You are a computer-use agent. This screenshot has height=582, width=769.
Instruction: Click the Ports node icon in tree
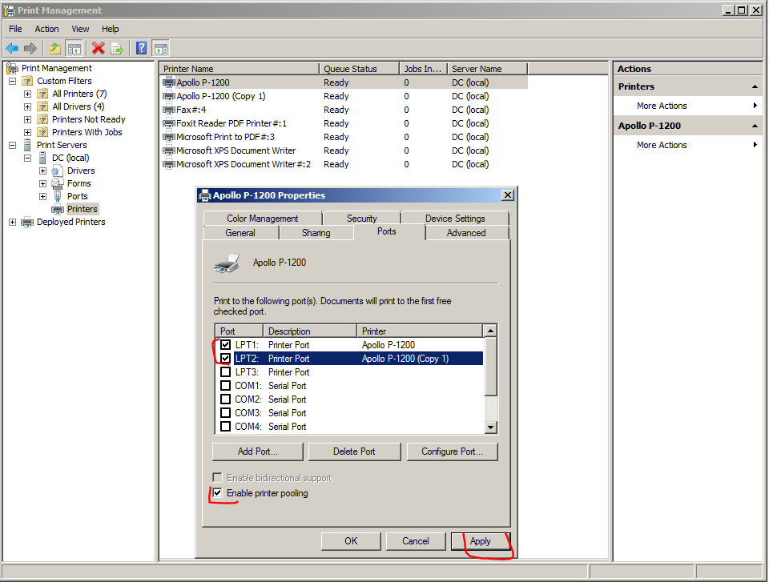click(x=58, y=196)
